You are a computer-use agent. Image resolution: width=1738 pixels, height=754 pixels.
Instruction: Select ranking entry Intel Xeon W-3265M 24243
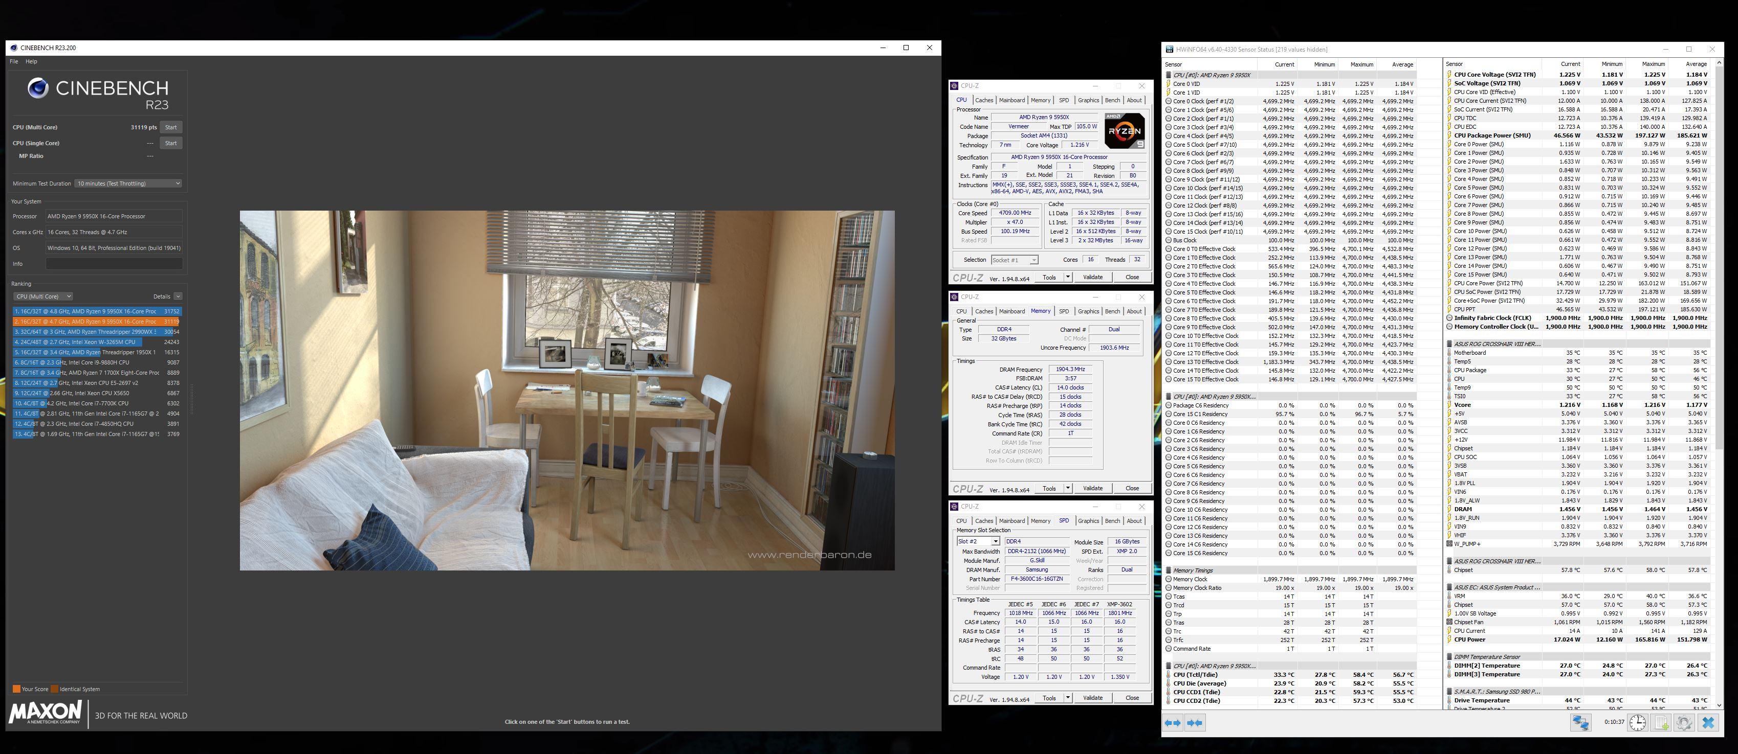[97, 342]
